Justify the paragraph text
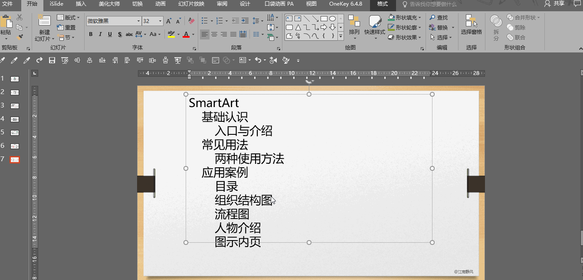 233,34
